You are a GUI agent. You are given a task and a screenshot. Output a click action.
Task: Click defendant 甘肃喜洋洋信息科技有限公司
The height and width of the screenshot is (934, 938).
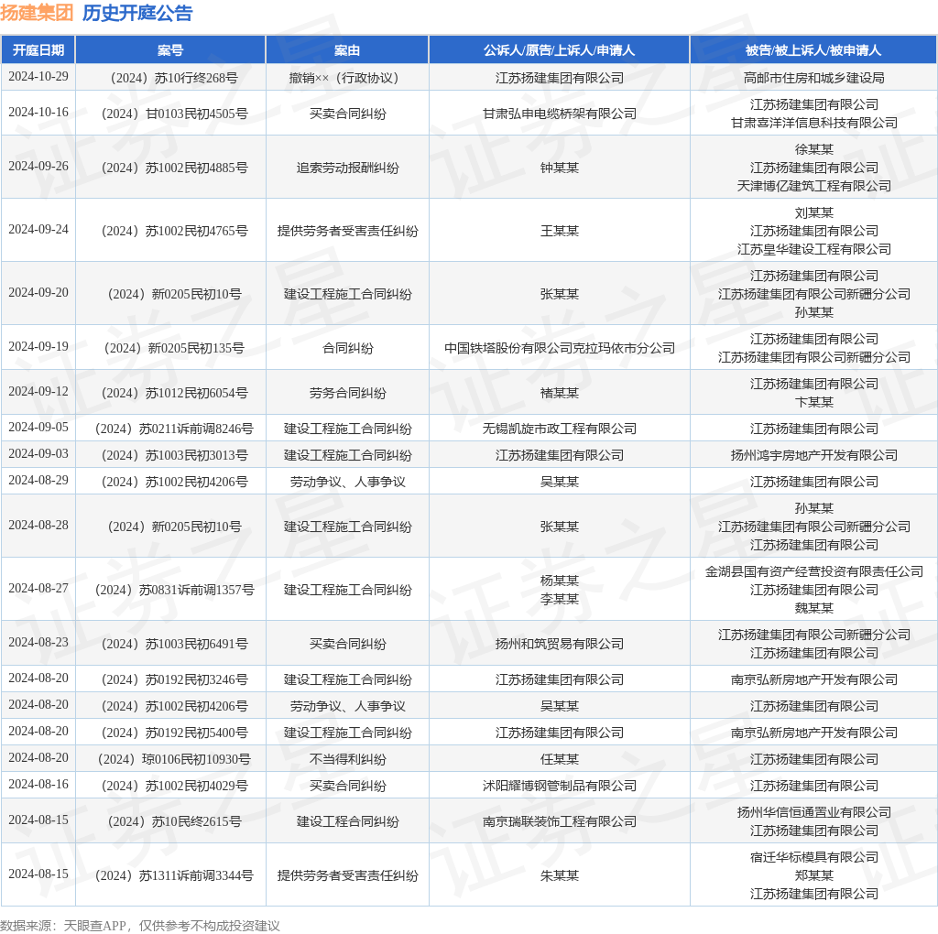click(813, 123)
